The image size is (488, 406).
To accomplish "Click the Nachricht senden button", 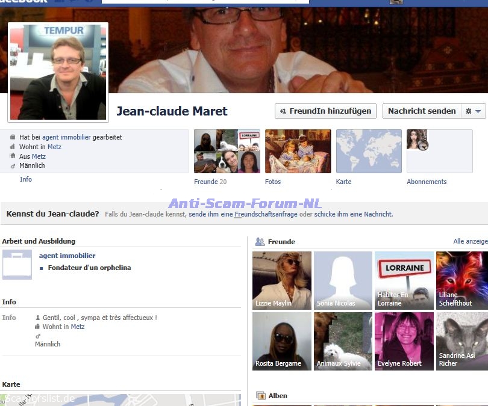I will (421, 111).
